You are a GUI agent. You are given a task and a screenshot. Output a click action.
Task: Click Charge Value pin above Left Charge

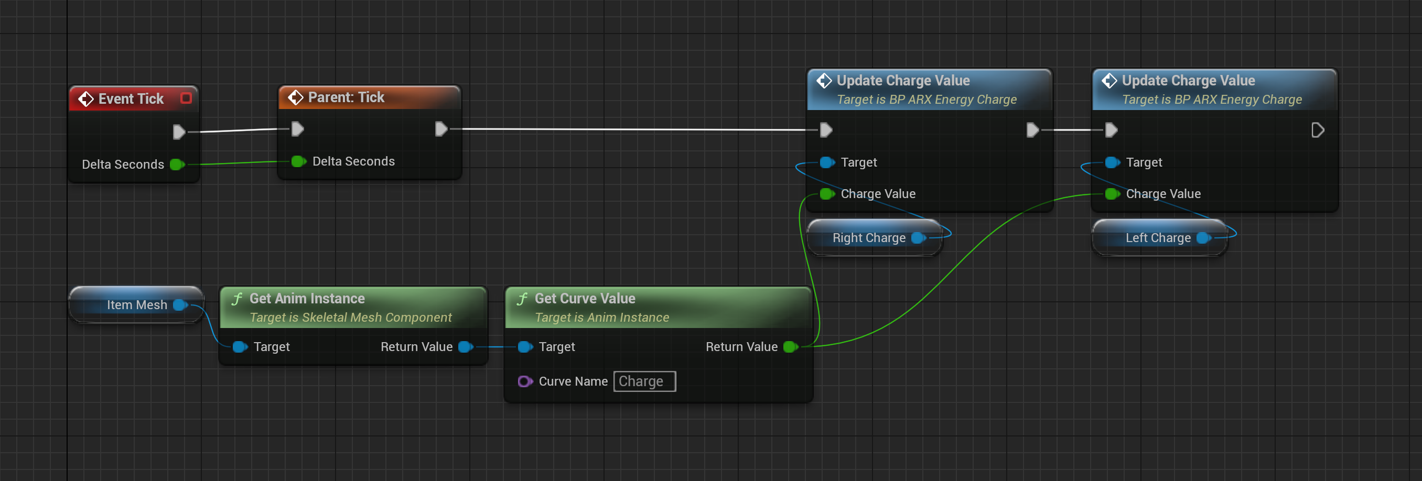tap(1112, 194)
